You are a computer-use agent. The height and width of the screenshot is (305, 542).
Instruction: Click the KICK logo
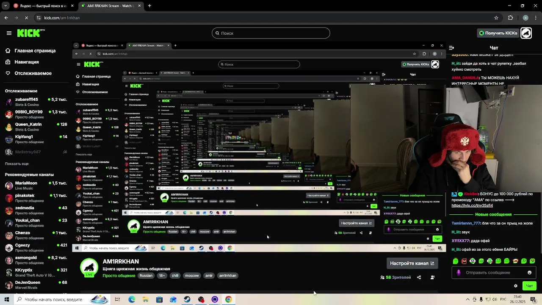30,33
